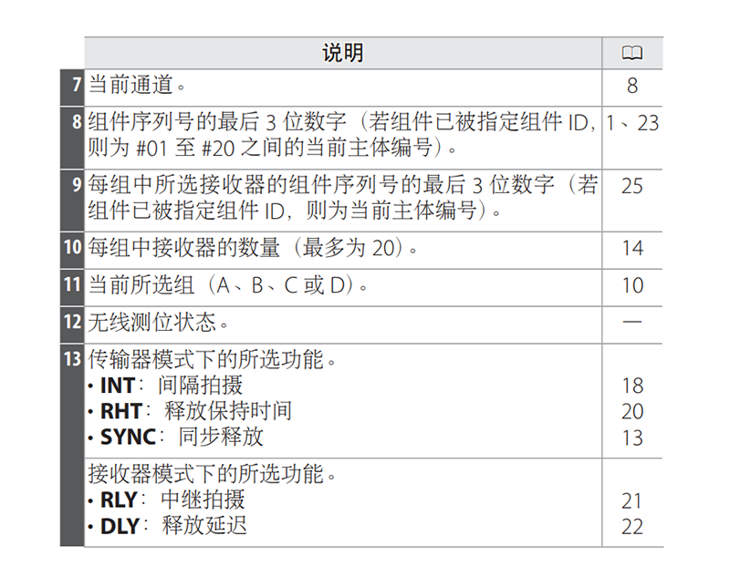Go to page 13 for SYNC 同步释放
Screen dimensions: 730x577
click(632, 438)
